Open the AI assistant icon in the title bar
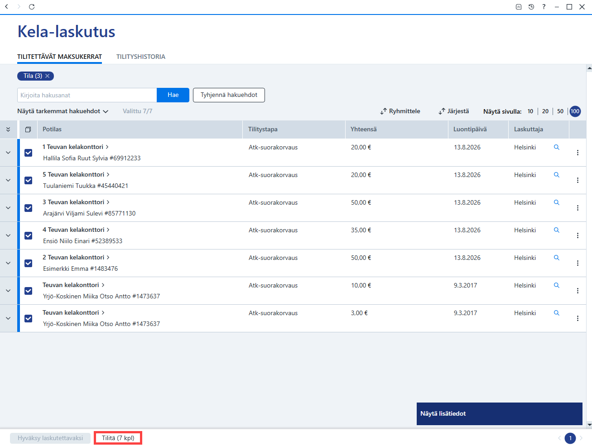 coord(519,7)
